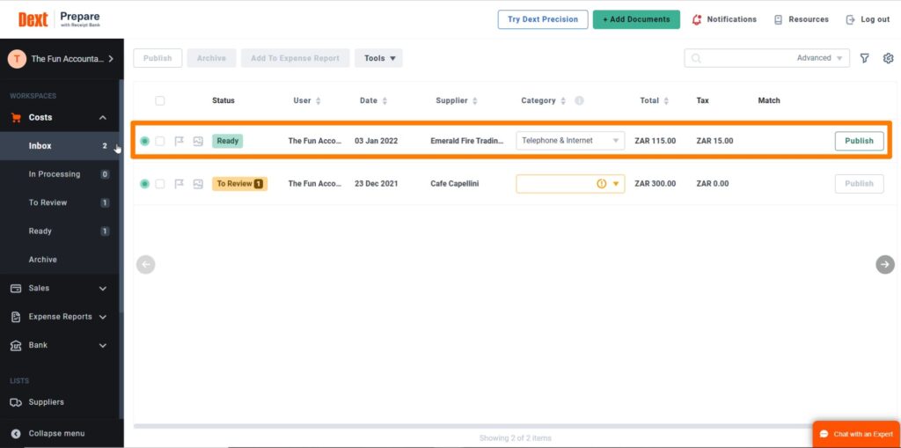Viewport: 901px width, 448px height.
Task: Click the Notifications link
Action: tap(731, 19)
